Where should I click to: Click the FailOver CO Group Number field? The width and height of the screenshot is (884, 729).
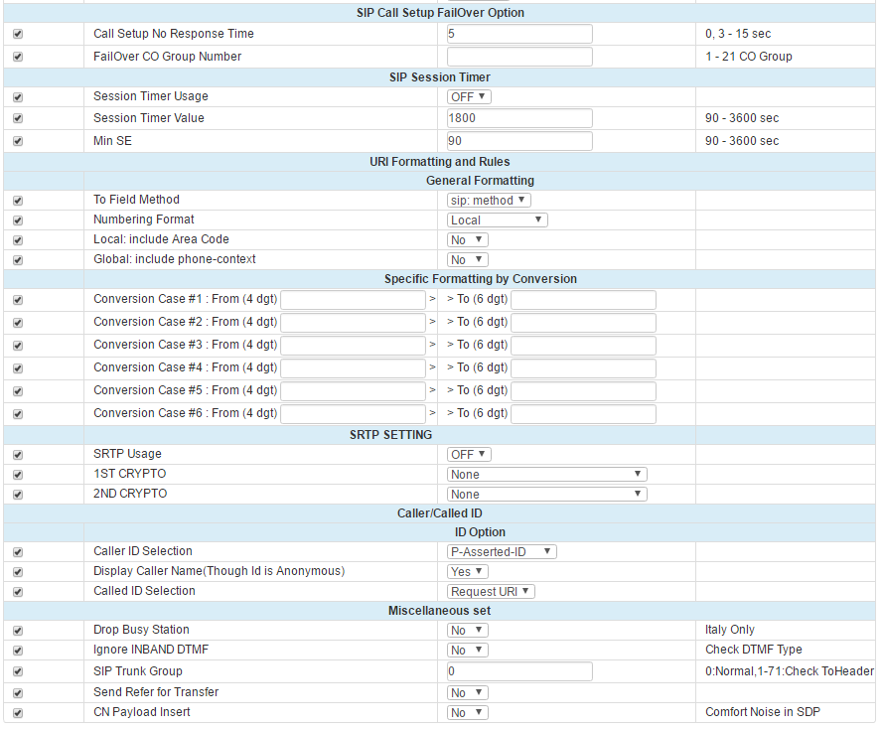[519, 57]
